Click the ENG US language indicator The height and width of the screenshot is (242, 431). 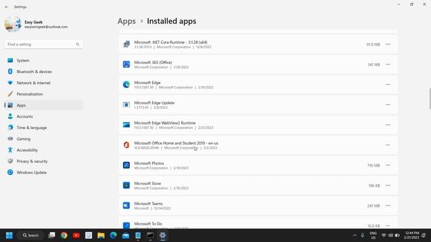pyautogui.click(x=373, y=235)
